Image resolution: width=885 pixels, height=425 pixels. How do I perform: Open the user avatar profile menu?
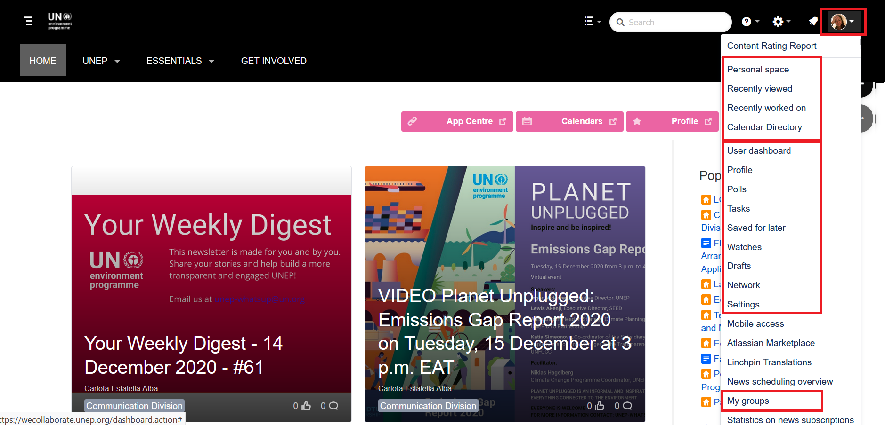843,22
